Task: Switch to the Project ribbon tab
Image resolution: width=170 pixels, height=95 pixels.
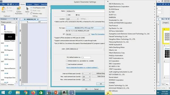Action: tap(29, 4)
